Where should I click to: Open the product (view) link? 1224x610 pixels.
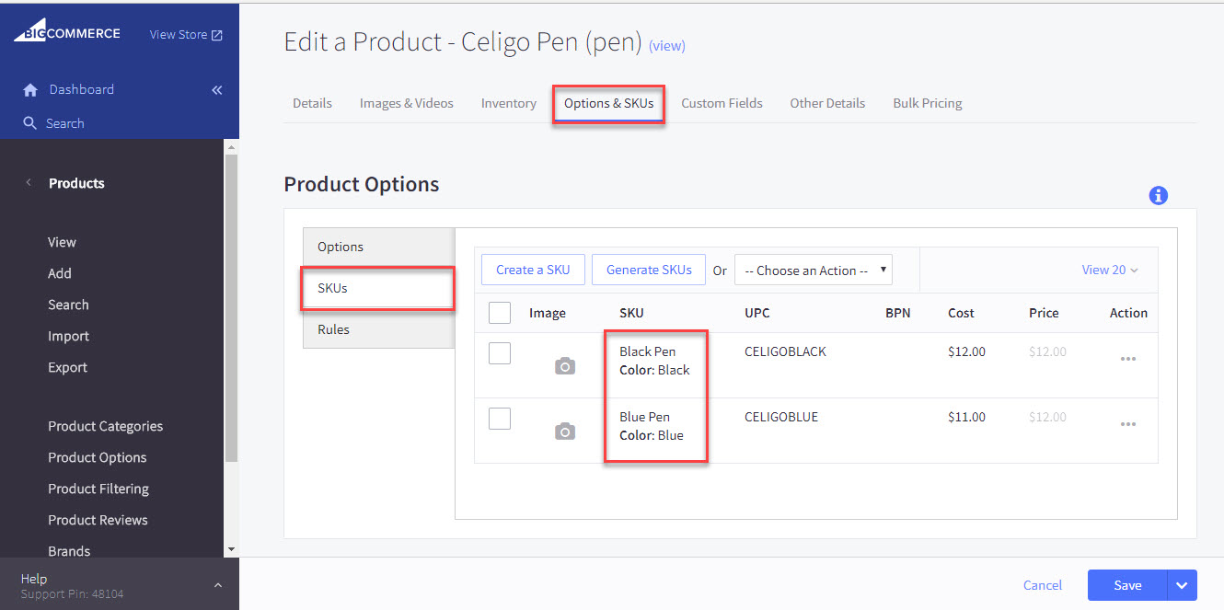click(667, 46)
